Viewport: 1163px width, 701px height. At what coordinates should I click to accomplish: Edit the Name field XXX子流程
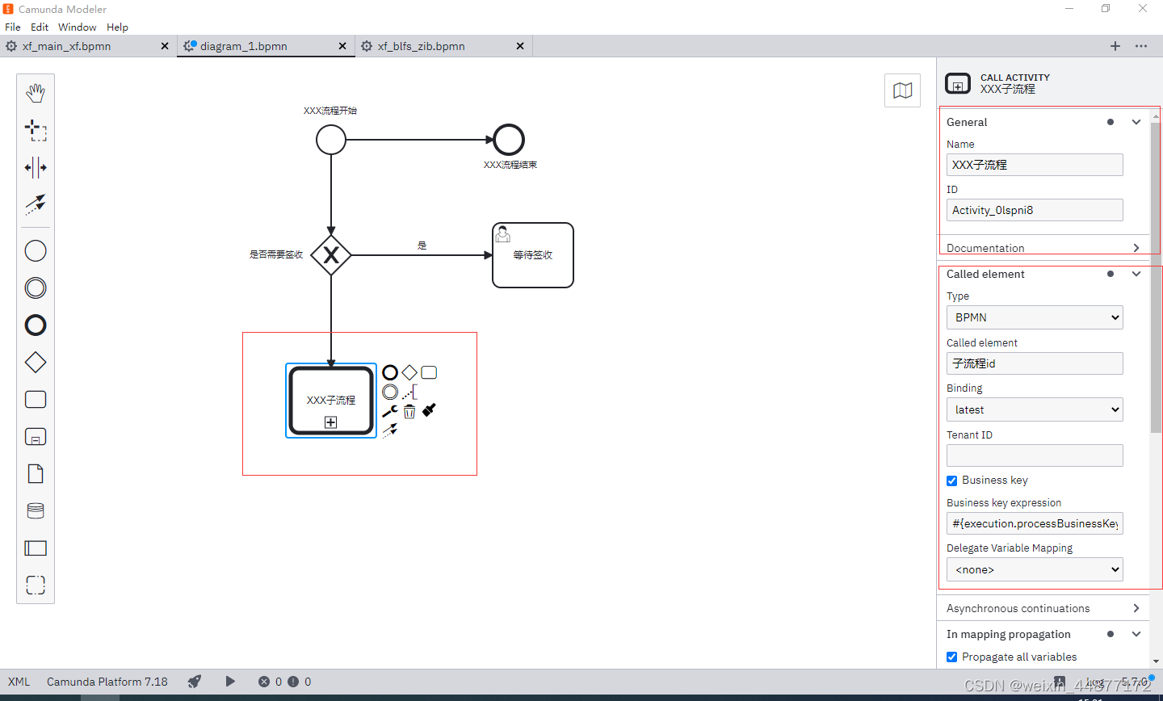tap(1035, 165)
